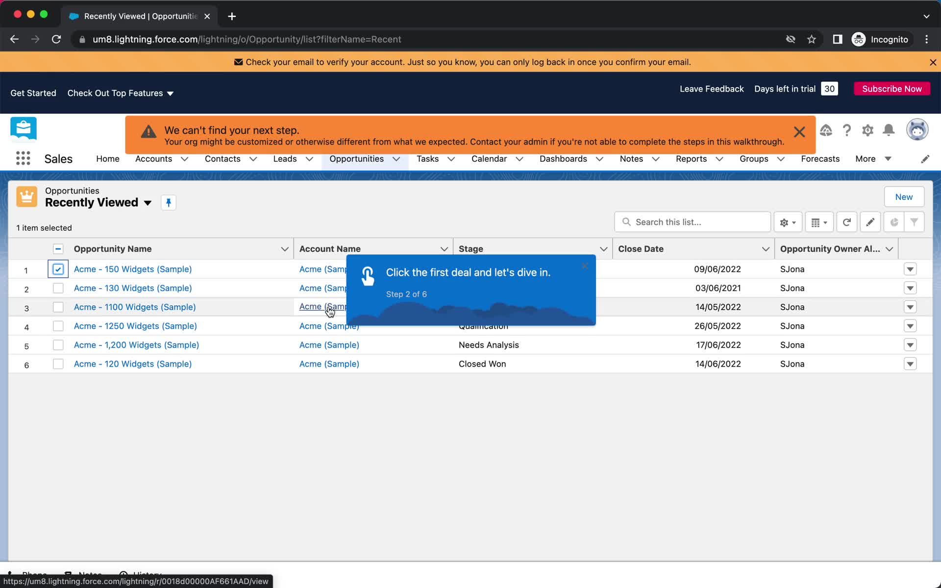The image size is (941, 588).
Task: Open the Calendar tab
Action: pyautogui.click(x=489, y=159)
